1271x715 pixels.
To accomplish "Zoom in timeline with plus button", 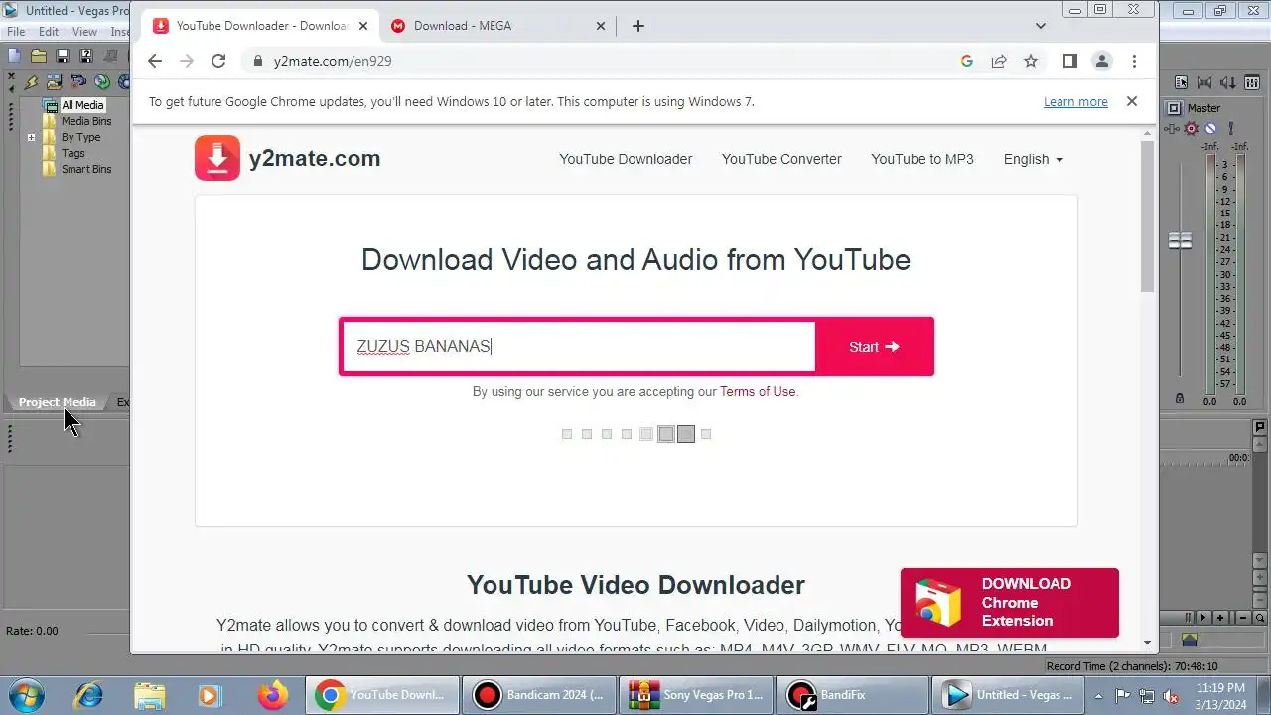I will (1220, 618).
